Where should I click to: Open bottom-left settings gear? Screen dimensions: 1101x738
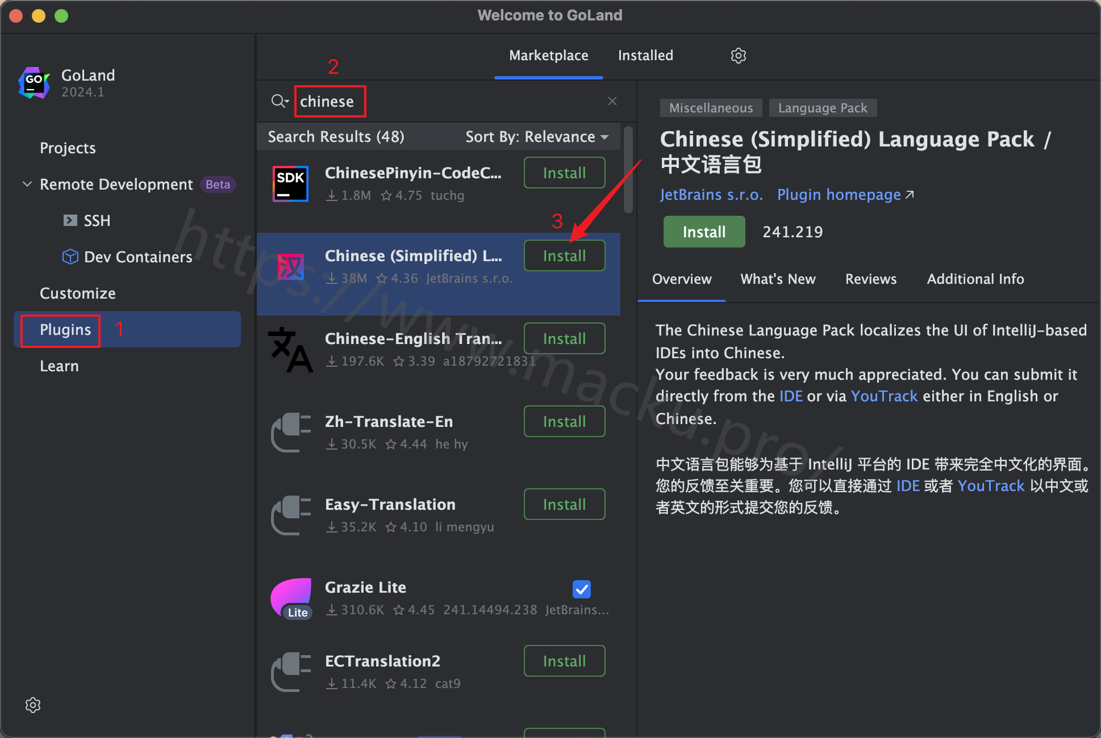pyautogui.click(x=33, y=705)
